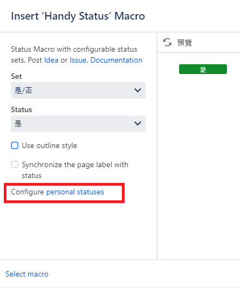Click the green 是 status badge preview
240x288 pixels.
click(x=203, y=69)
